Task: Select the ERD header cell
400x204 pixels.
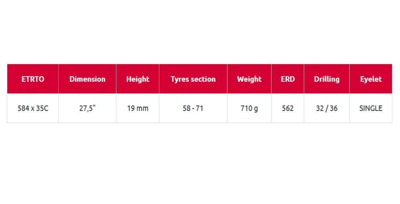Action: (288, 79)
